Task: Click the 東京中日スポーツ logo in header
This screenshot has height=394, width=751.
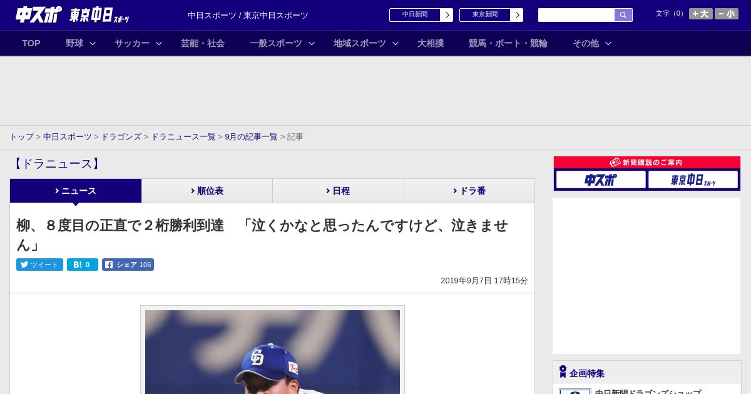Action: coord(100,15)
